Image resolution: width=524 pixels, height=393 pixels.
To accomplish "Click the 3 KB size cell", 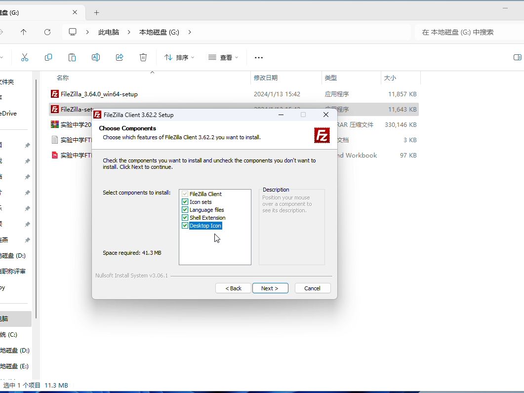I will pos(410,140).
